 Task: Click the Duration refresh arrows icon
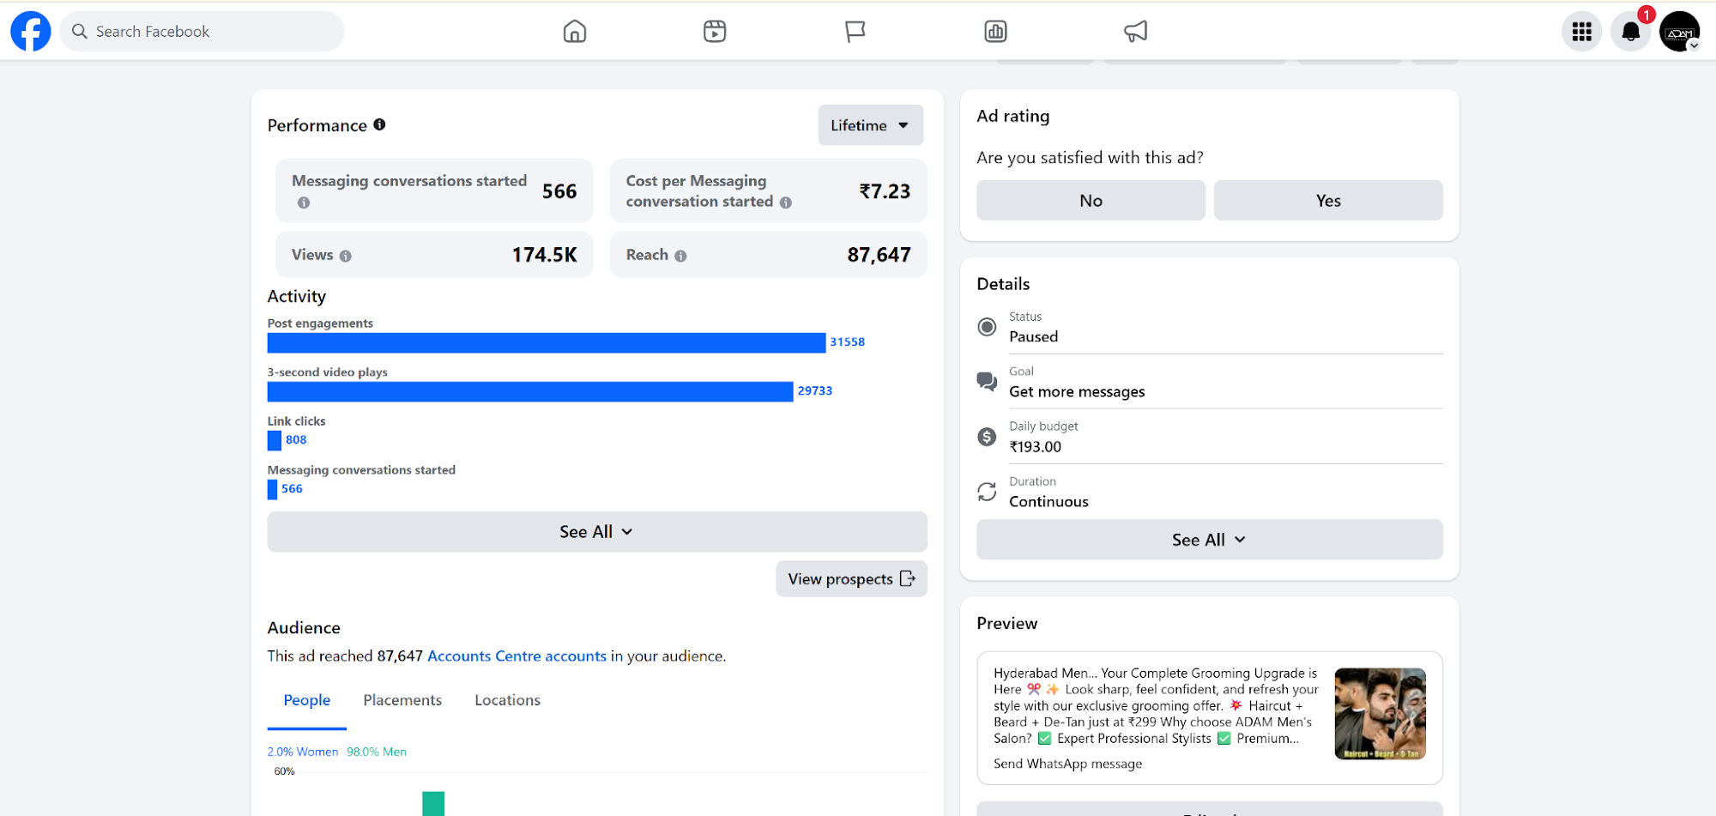[x=987, y=492]
